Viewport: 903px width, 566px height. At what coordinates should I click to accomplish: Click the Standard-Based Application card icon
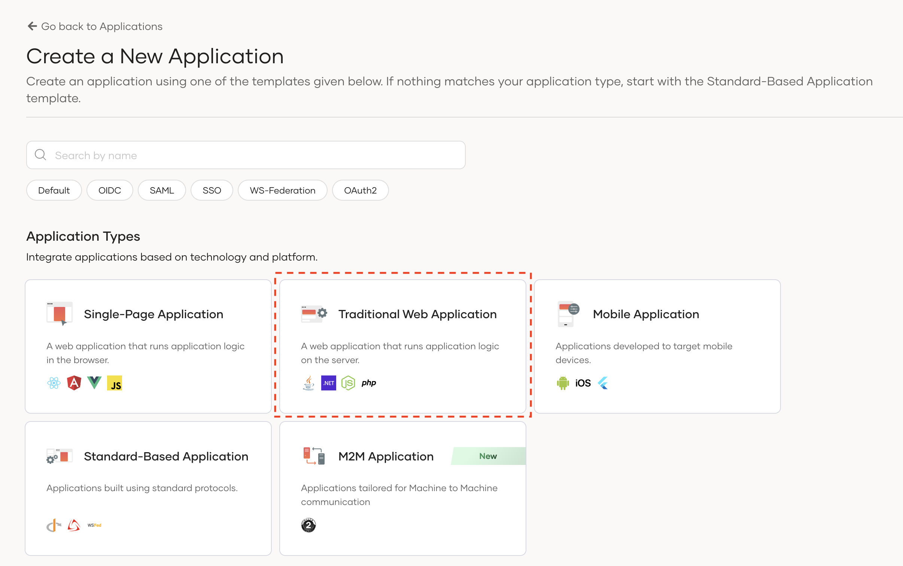point(60,456)
